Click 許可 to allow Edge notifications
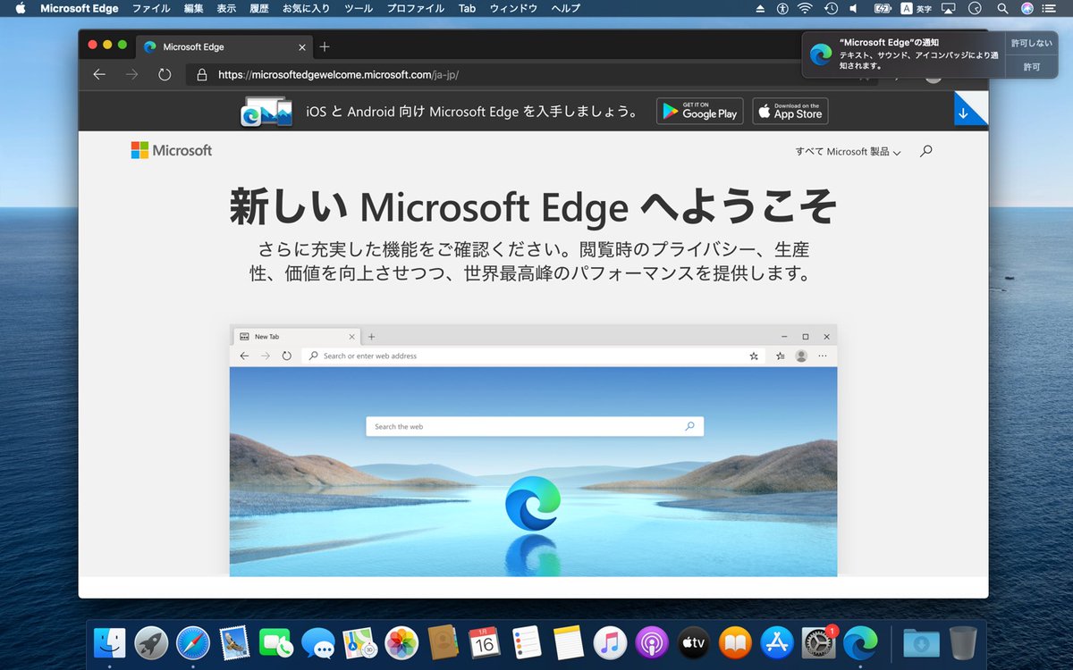The image size is (1073, 670). tap(1032, 67)
